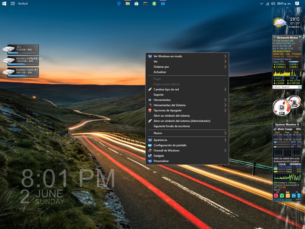Click the globe icon in Network Meter

[x=300, y=37]
